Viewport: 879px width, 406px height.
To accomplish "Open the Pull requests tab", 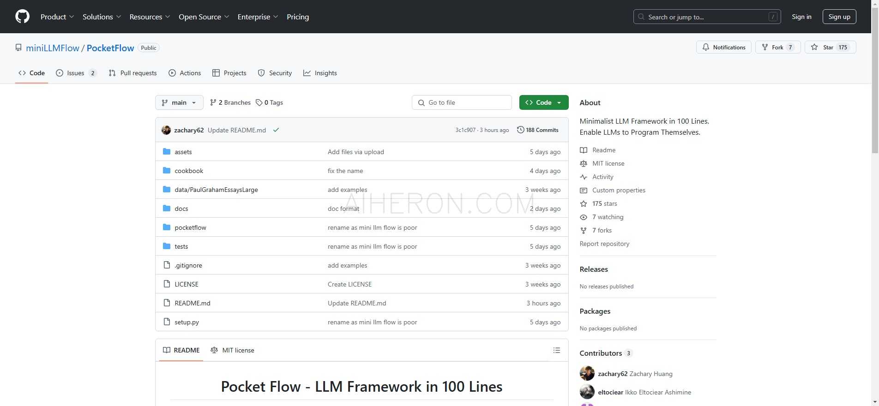I will point(132,73).
